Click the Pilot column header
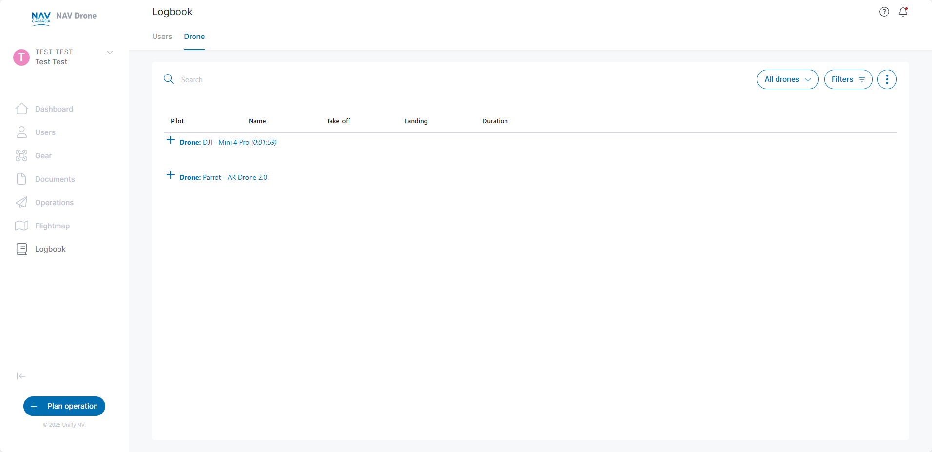 (177, 121)
